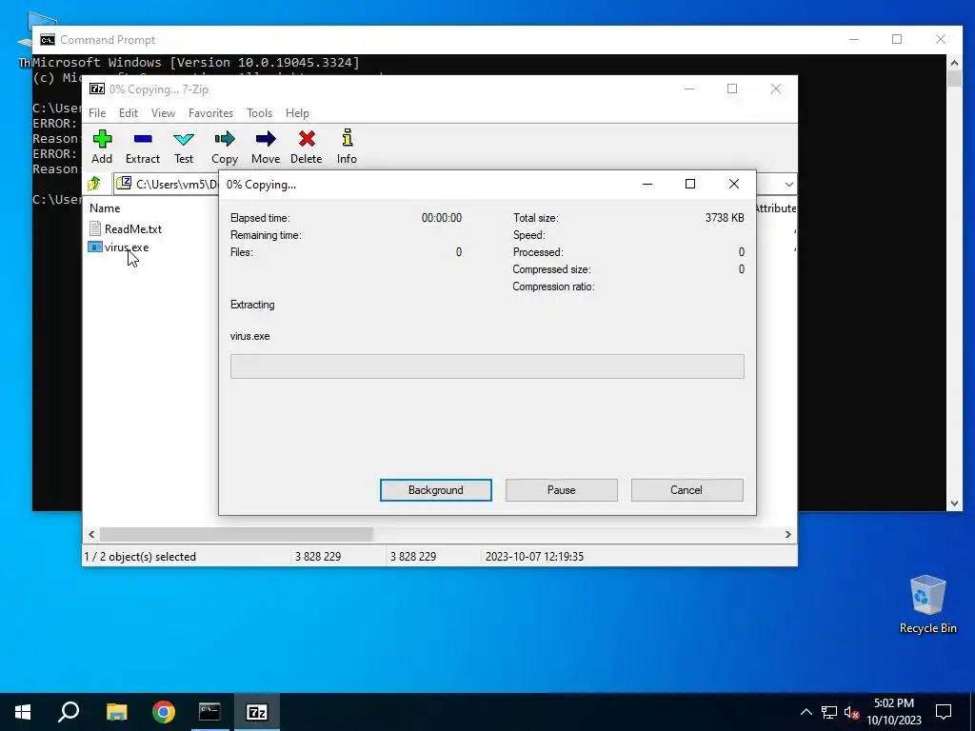Minimize the Copying progress dialog
Image resolution: width=975 pixels, height=731 pixels.
[x=647, y=184]
